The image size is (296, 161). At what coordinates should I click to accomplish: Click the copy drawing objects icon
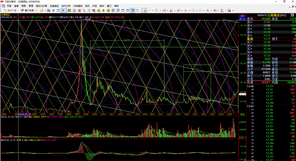coord(215,11)
